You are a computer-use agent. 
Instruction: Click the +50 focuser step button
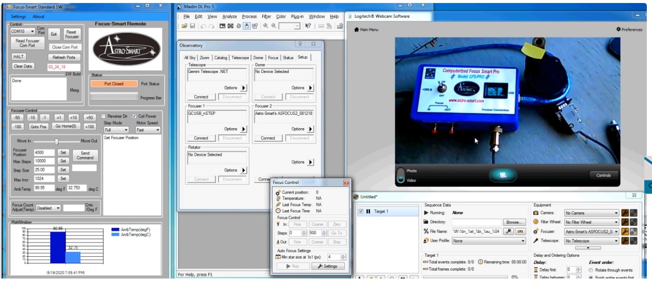pos(89,117)
